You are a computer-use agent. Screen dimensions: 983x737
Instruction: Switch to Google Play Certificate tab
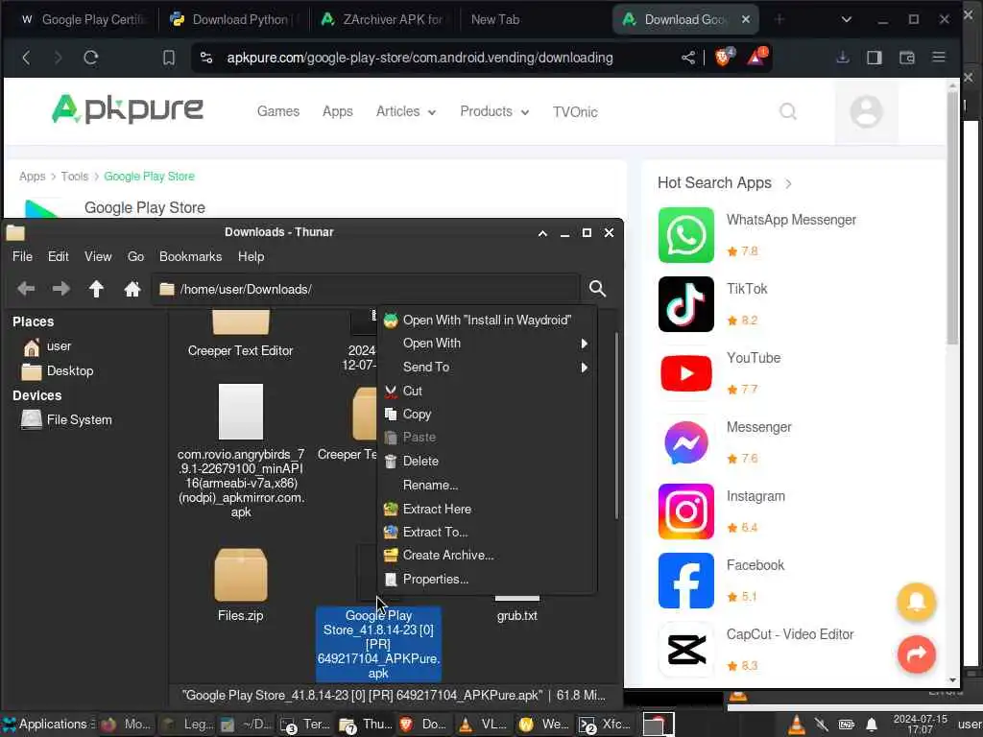pos(84,19)
